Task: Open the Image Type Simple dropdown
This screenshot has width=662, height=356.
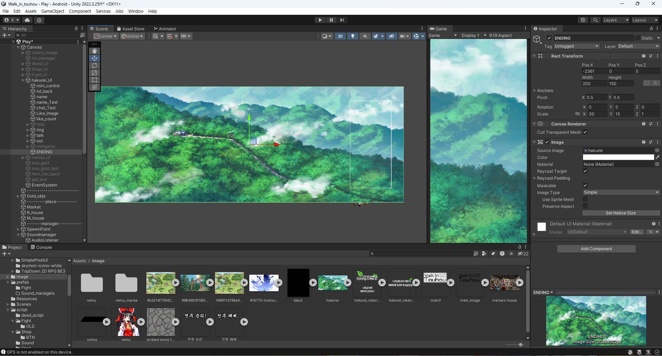Action: 621,192
